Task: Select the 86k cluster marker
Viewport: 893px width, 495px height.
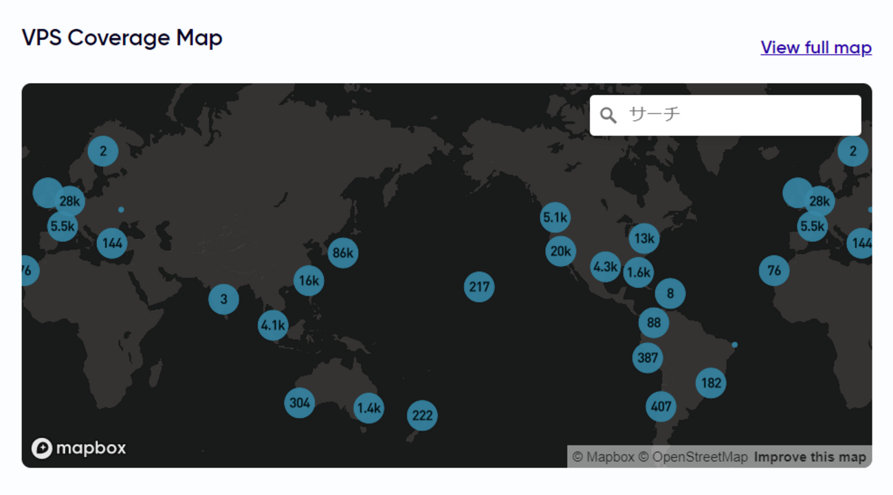Action: [342, 253]
